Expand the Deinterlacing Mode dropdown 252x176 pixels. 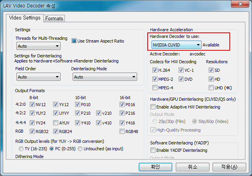coord(104,77)
